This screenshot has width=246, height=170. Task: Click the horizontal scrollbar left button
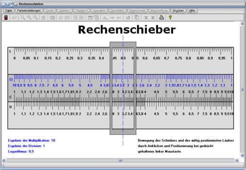tap(4, 161)
